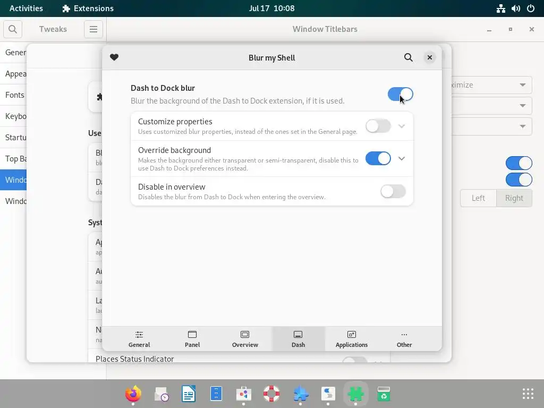The image size is (544, 408).
Task: Click the green puzzle Extensions dock icon
Action: (x=355, y=394)
